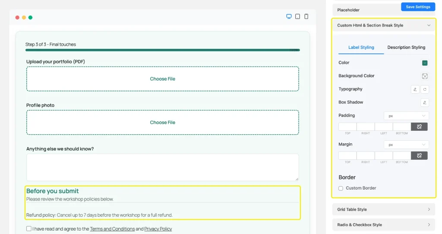
Task: Click the 'Upload your portfolio (PDF)' label
Action: tap(56, 61)
